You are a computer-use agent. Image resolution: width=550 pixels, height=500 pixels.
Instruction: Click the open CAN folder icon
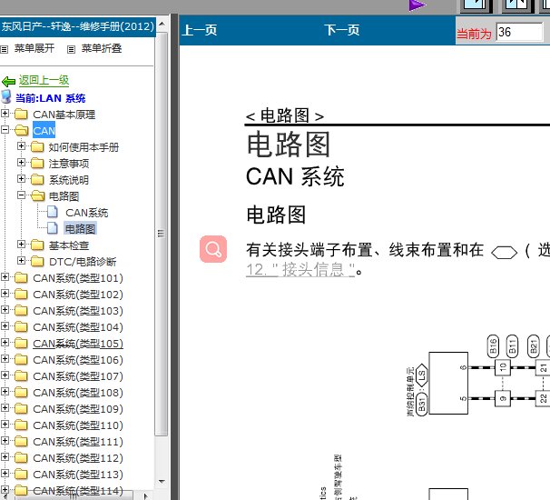[22, 130]
